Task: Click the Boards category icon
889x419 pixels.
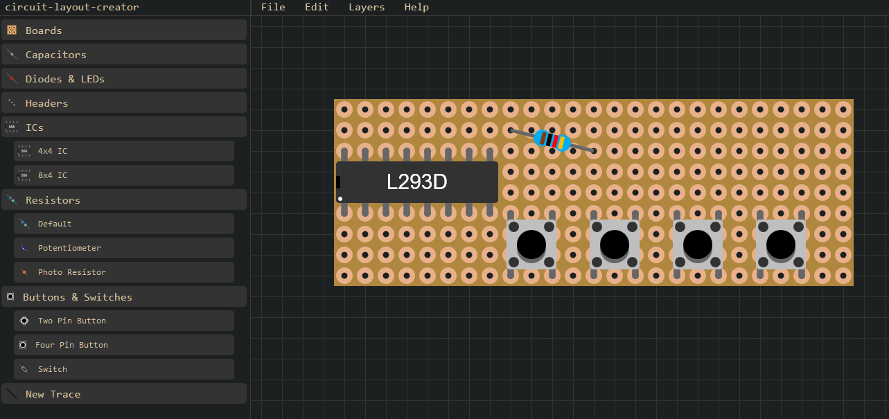Action: 12,30
